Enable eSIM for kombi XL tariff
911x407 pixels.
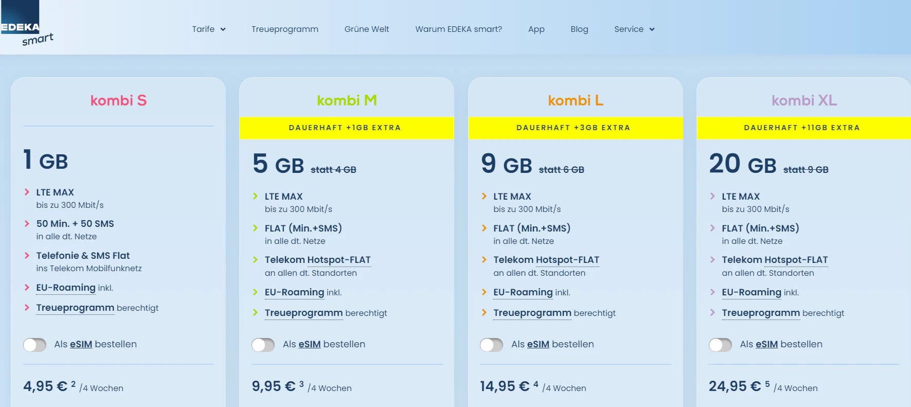pos(720,345)
